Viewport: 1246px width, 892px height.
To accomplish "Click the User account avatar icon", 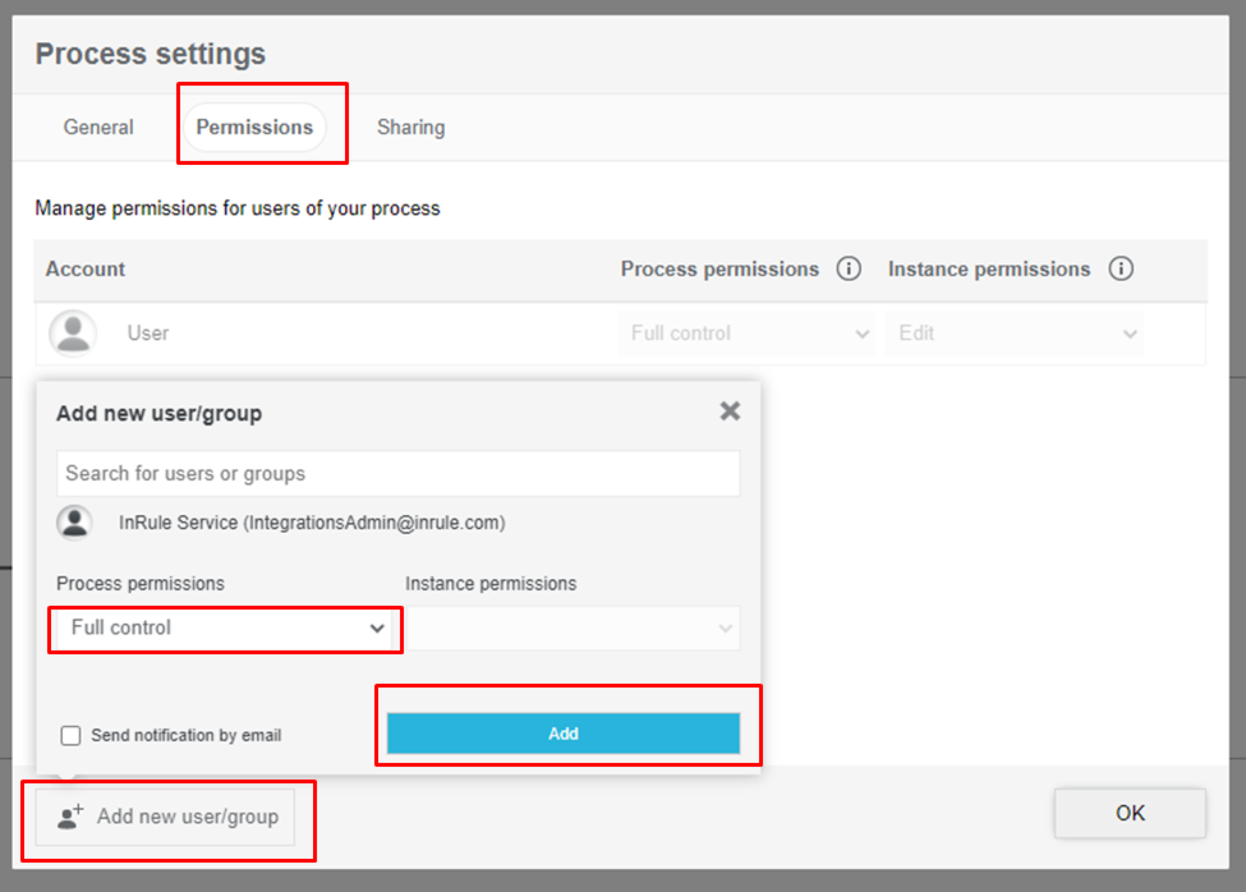I will [73, 333].
